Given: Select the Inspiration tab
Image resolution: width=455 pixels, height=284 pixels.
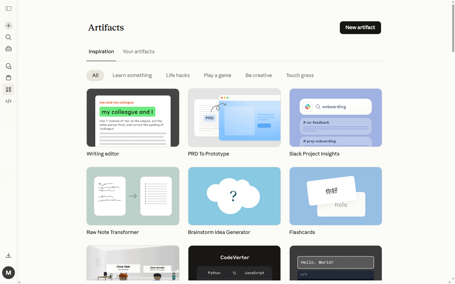Looking at the screenshot, I should point(101,51).
